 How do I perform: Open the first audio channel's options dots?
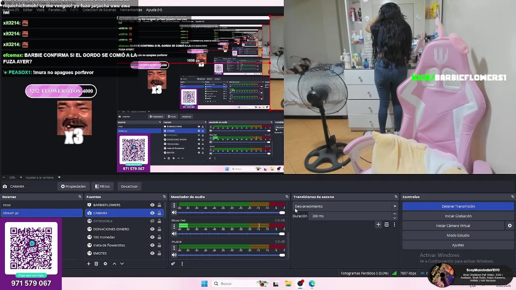174,206
